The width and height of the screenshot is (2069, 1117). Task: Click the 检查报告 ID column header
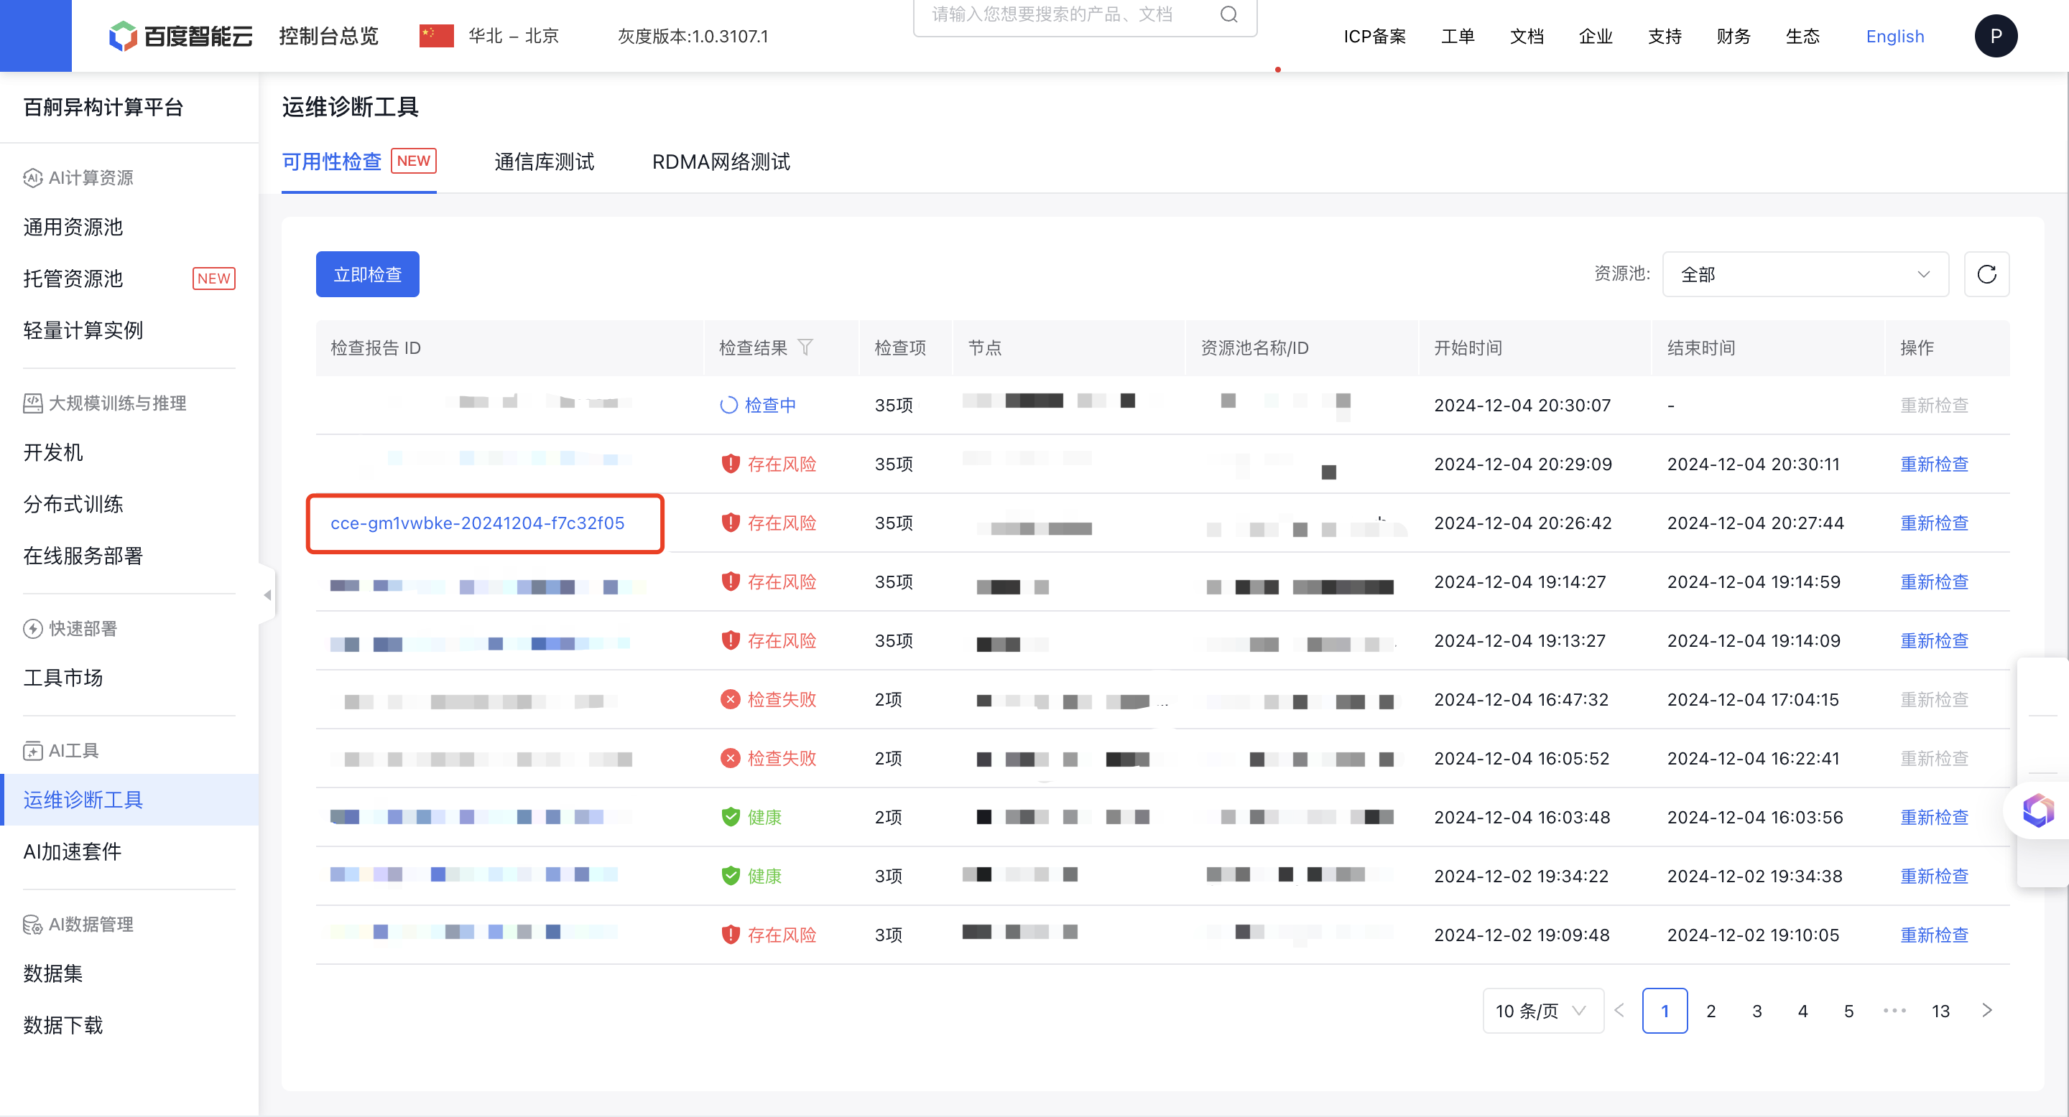click(375, 347)
